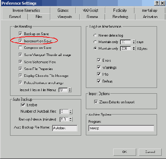Increase the Recent Files in File Menu spinner
166x159 pixels.
(x=70, y=89)
